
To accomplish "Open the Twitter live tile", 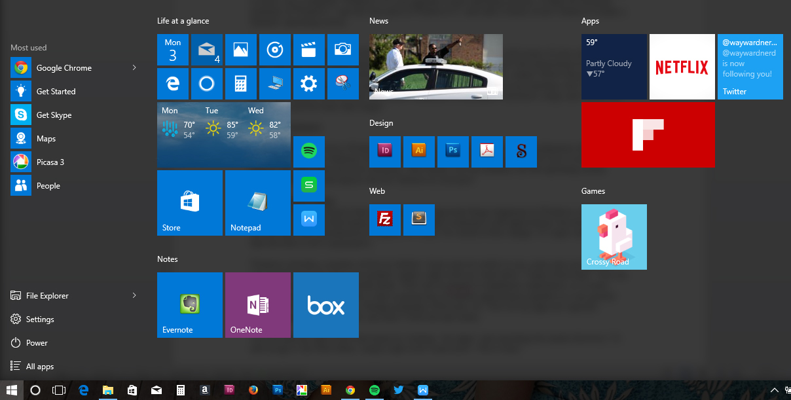I will [x=750, y=67].
